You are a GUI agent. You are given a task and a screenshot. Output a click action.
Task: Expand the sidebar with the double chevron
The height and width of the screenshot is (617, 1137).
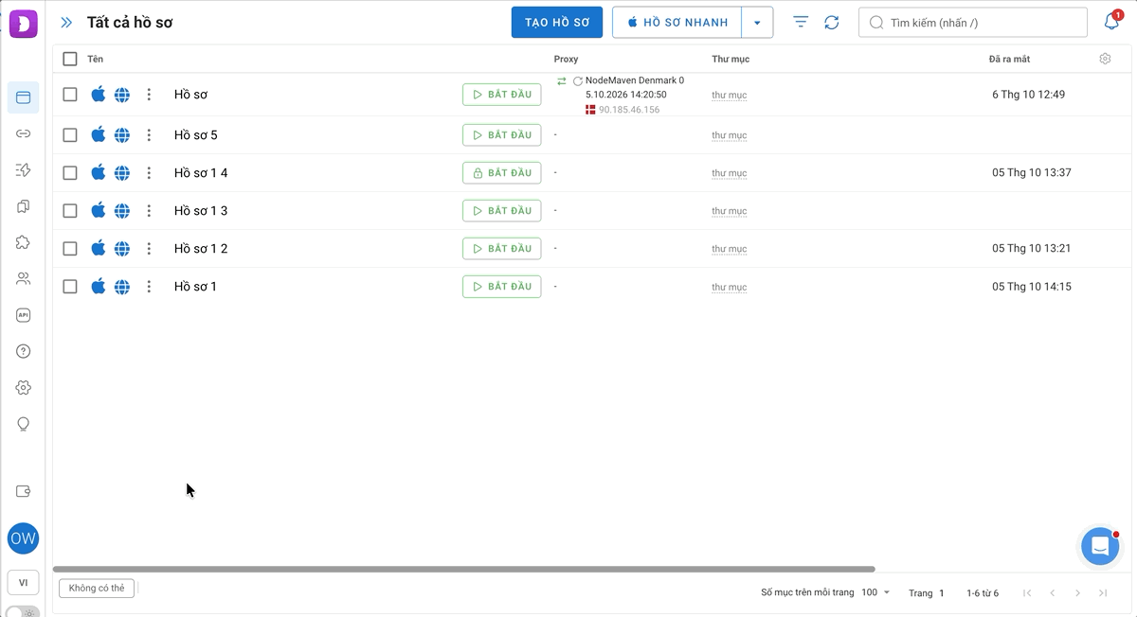pyautogui.click(x=66, y=23)
